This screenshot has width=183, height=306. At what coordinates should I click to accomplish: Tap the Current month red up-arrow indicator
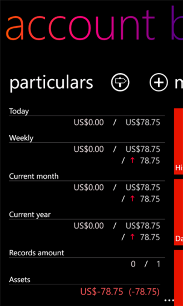[x=133, y=199]
